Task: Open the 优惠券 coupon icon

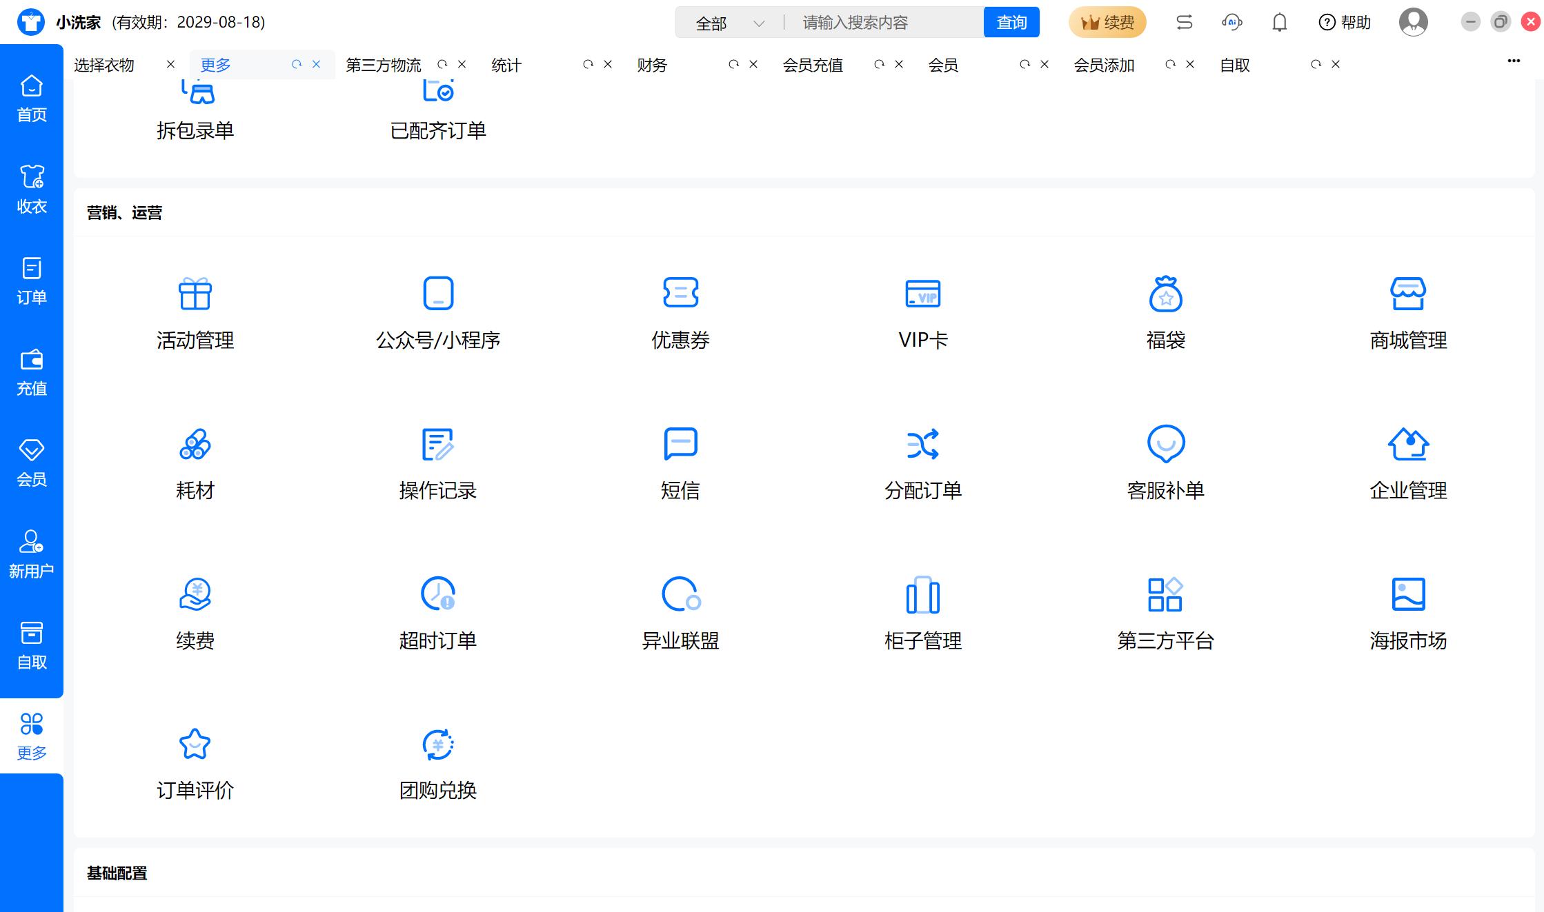Action: pyautogui.click(x=680, y=294)
